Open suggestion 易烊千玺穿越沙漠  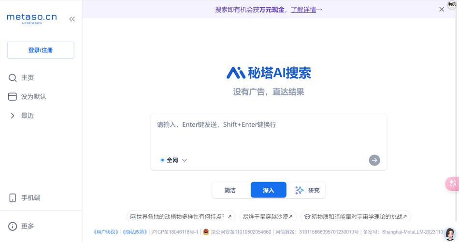[x=268, y=217]
